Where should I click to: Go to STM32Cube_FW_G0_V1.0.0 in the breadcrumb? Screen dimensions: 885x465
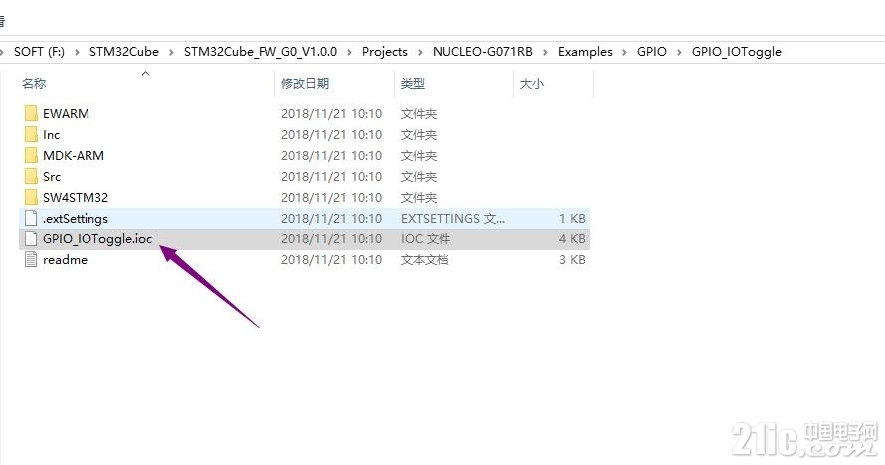pyautogui.click(x=261, y=52)
